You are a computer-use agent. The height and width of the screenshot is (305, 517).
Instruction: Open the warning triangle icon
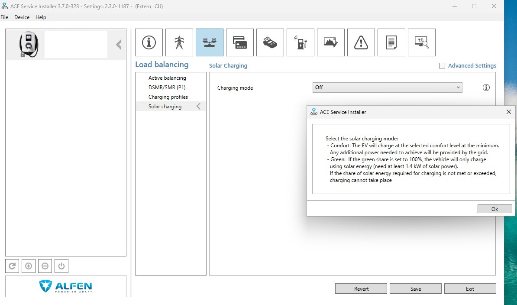[361, 42]
